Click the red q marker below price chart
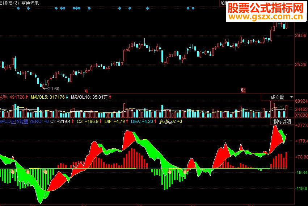 click(x=86, y=91)
